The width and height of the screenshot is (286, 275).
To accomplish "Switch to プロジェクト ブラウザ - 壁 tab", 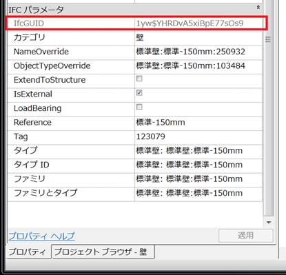I will click(103, 252).
